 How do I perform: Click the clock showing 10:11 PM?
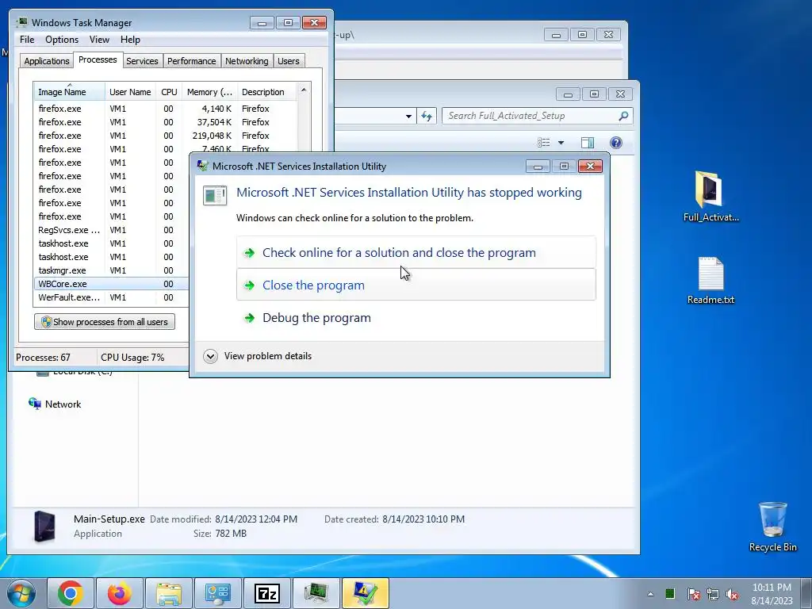[x=772, y=593]
